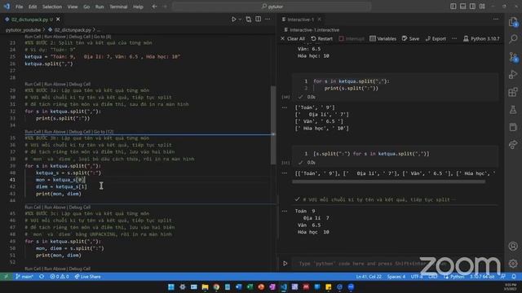Collapse output of ketqua.split loop cell
Image resolution: width=522 pixels, height=293 pixels.
285,107
